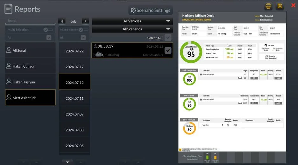Close the Reports screen with red X
Image resolution: width=298 pixels, height=165 pixels.
tap(293, 5)
